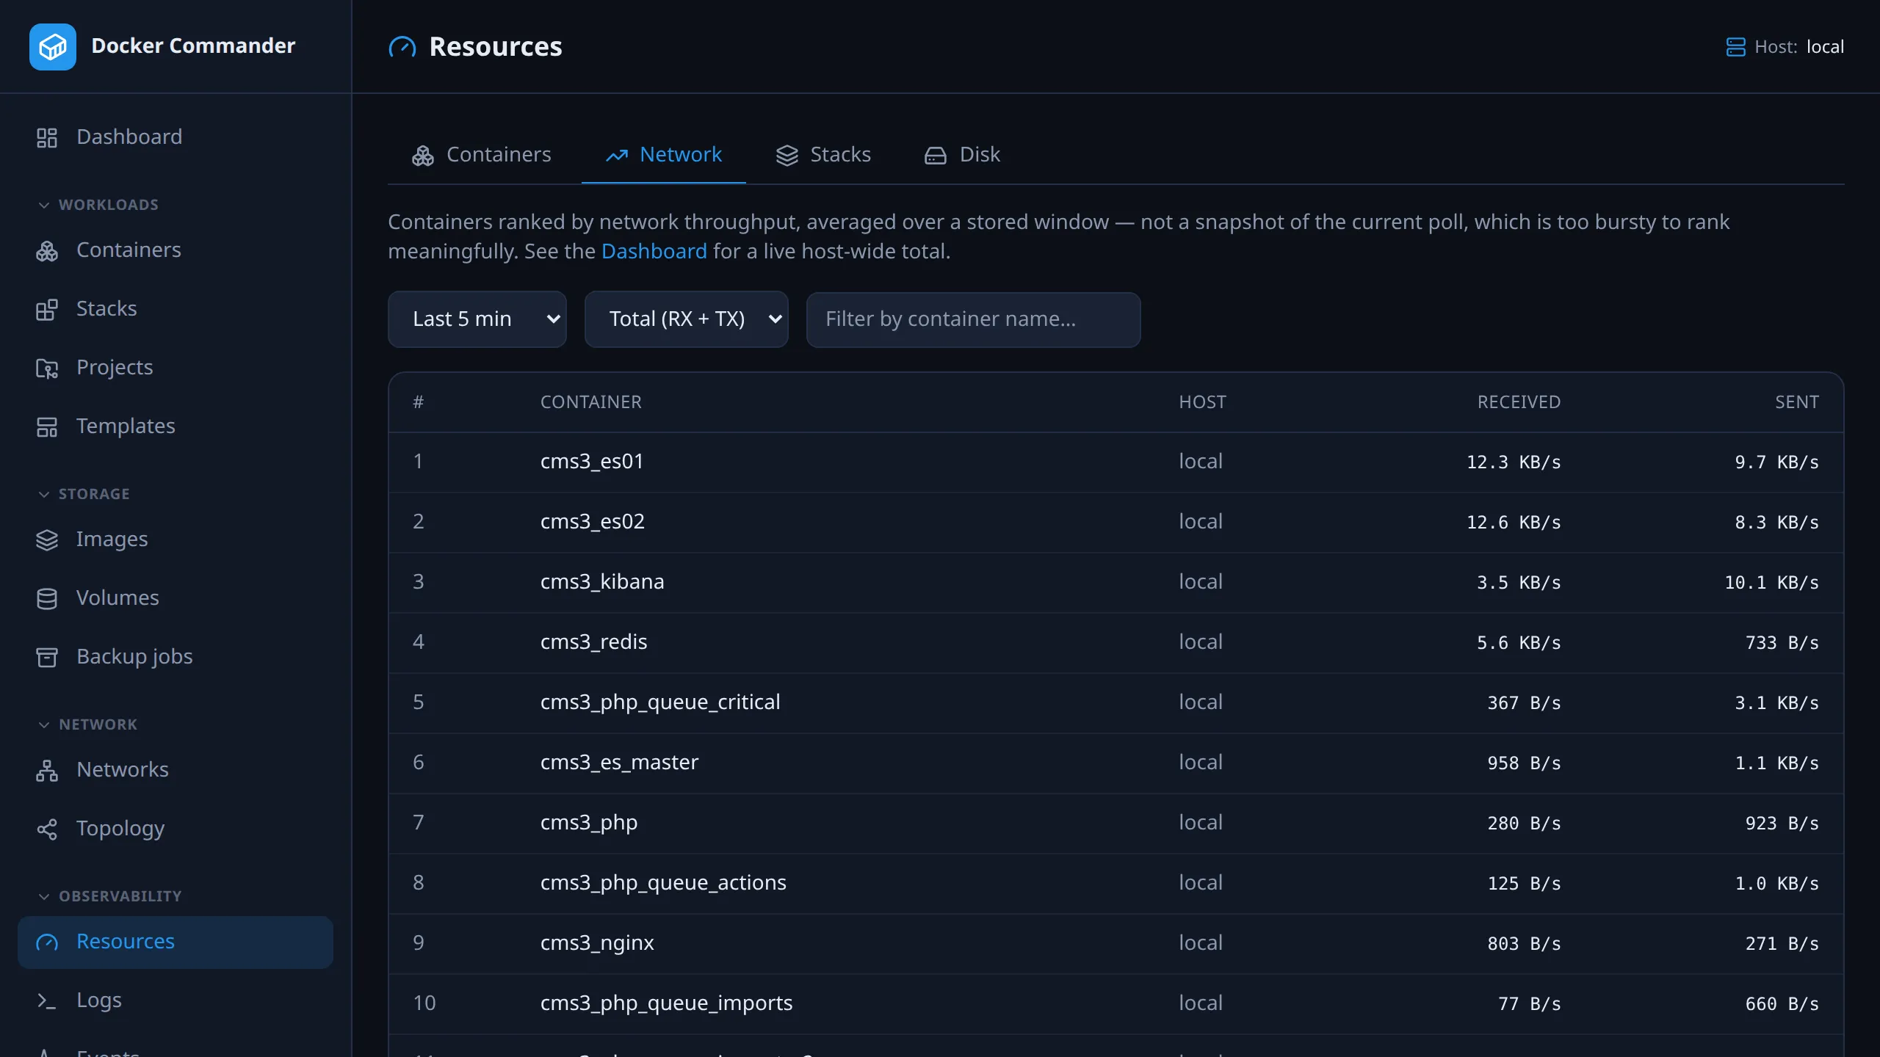Click the Resources gauge icon in sidebar
This screenshot has height=1057, width=1880.
(x=47, y=942)
